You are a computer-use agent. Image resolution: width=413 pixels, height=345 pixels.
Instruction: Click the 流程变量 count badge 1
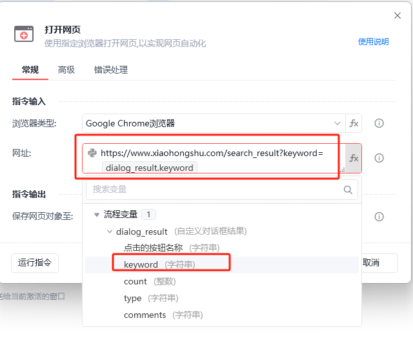click(x=148, y=215)
